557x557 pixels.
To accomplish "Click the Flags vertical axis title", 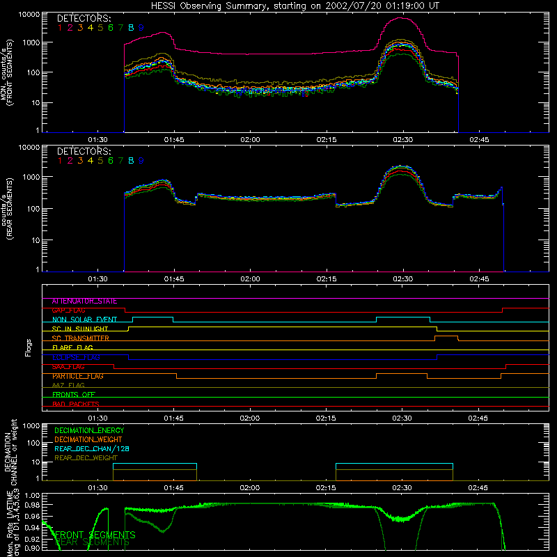I will point(29,347).
